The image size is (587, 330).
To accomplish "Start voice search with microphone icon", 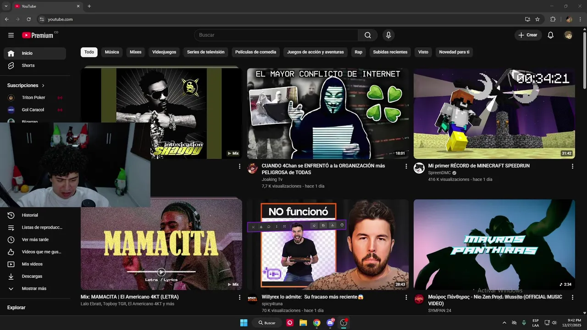I will point(388,35).
